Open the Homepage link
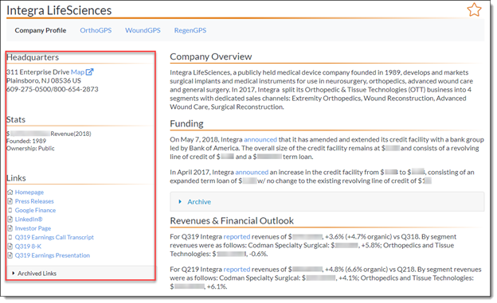This screenshot has height=303, width=497. 29,192
